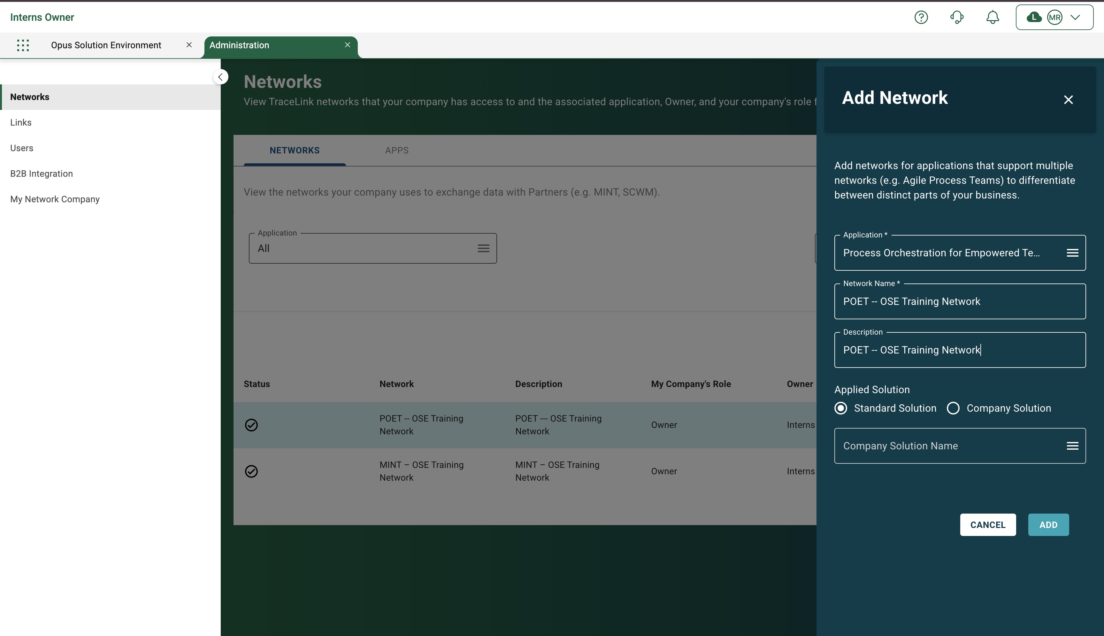Click the ADD button
Screen dimensions: 1104x636
(x=1048, y=524)
